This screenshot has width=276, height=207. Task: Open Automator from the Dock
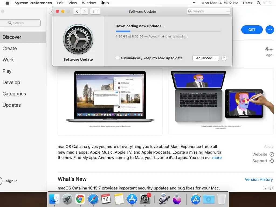click(164, 199)
